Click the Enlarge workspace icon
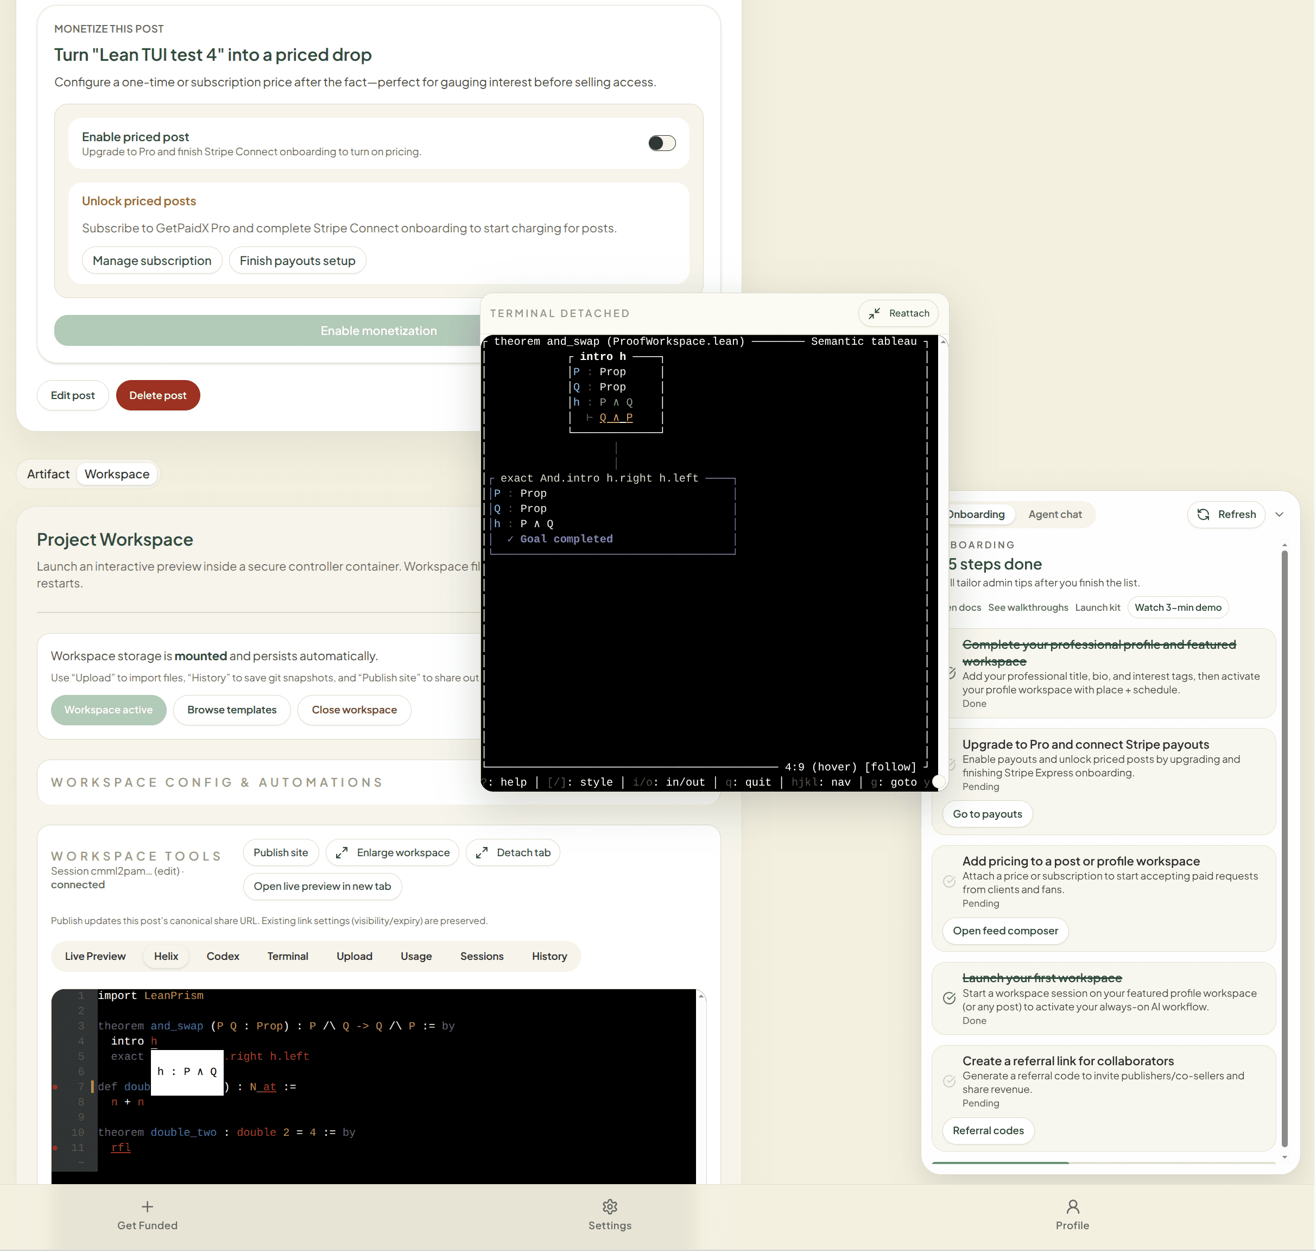 pos(341,852)
